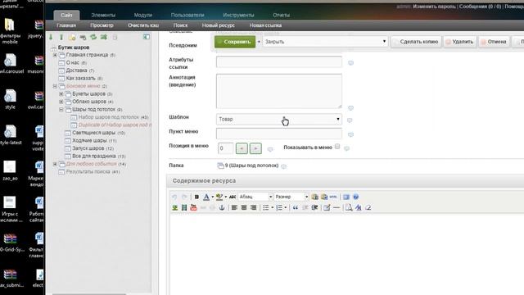Expand the Главная страница tree node
The width and height of the screenshot is (524, 295).
click(x=55, y=55)
